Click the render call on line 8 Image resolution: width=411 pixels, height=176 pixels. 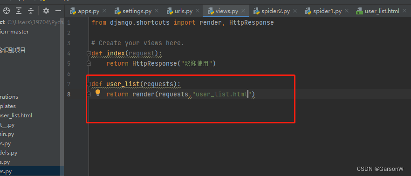(144, 94)
